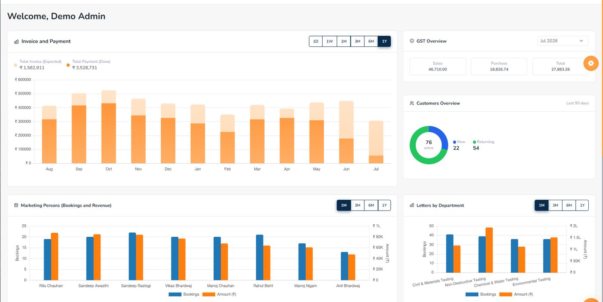Click the Purchase 18,826.74 card
This screenshot has height=302, width=603.
(499, 67)
